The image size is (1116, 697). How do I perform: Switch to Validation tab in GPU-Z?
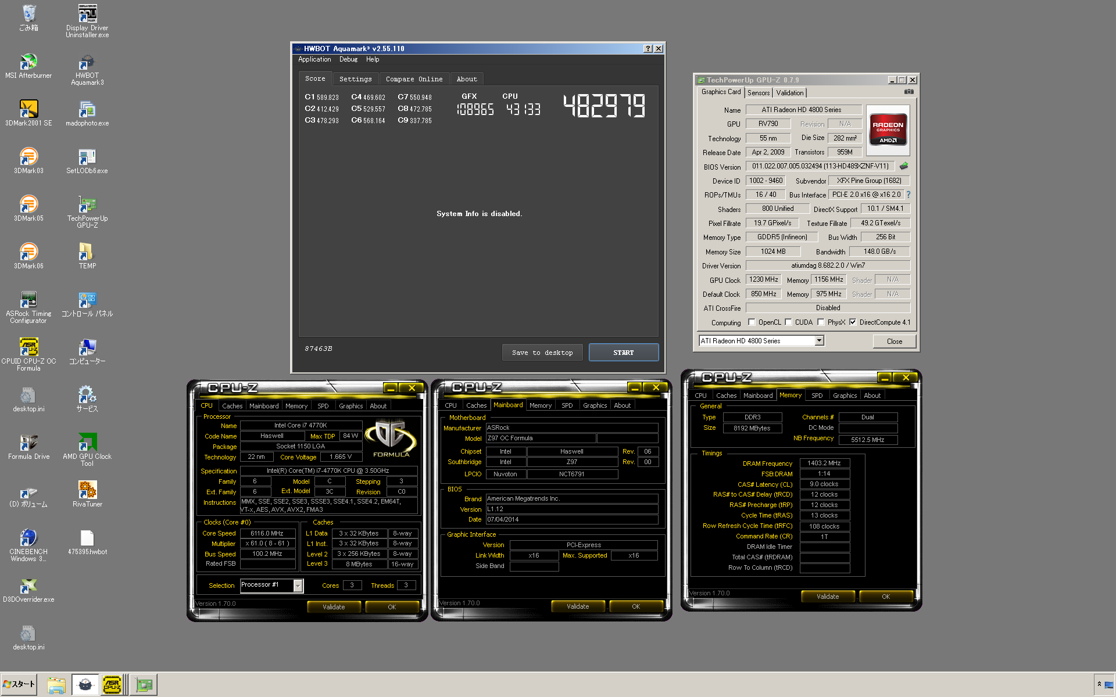(789, 93)
